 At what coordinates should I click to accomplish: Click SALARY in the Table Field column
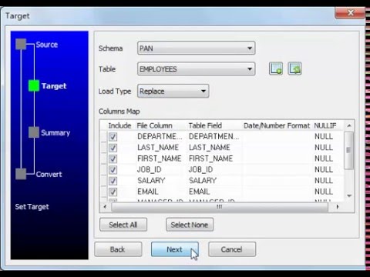tap(203, 181)
